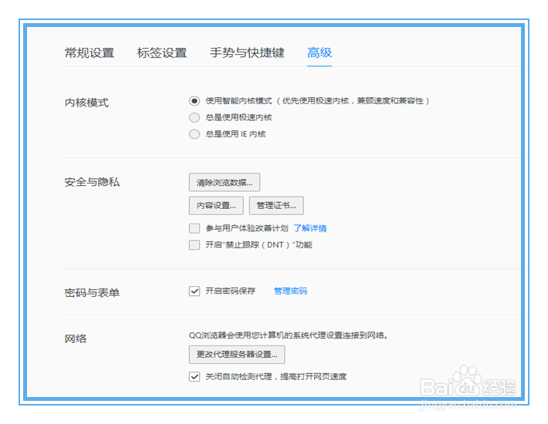Select the 高级 tab
This screenshot has width=548, height=424.
pos(320,52)
